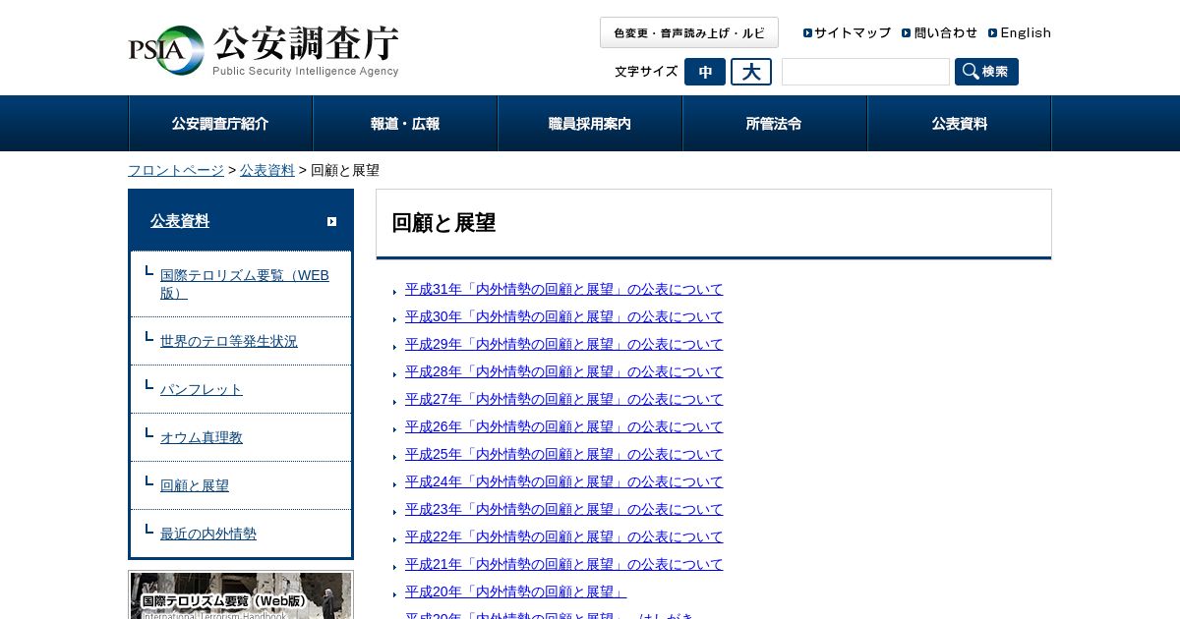Open the 報道・広報 menu
Screen dimensions: 1180x619
pos(405,124)
